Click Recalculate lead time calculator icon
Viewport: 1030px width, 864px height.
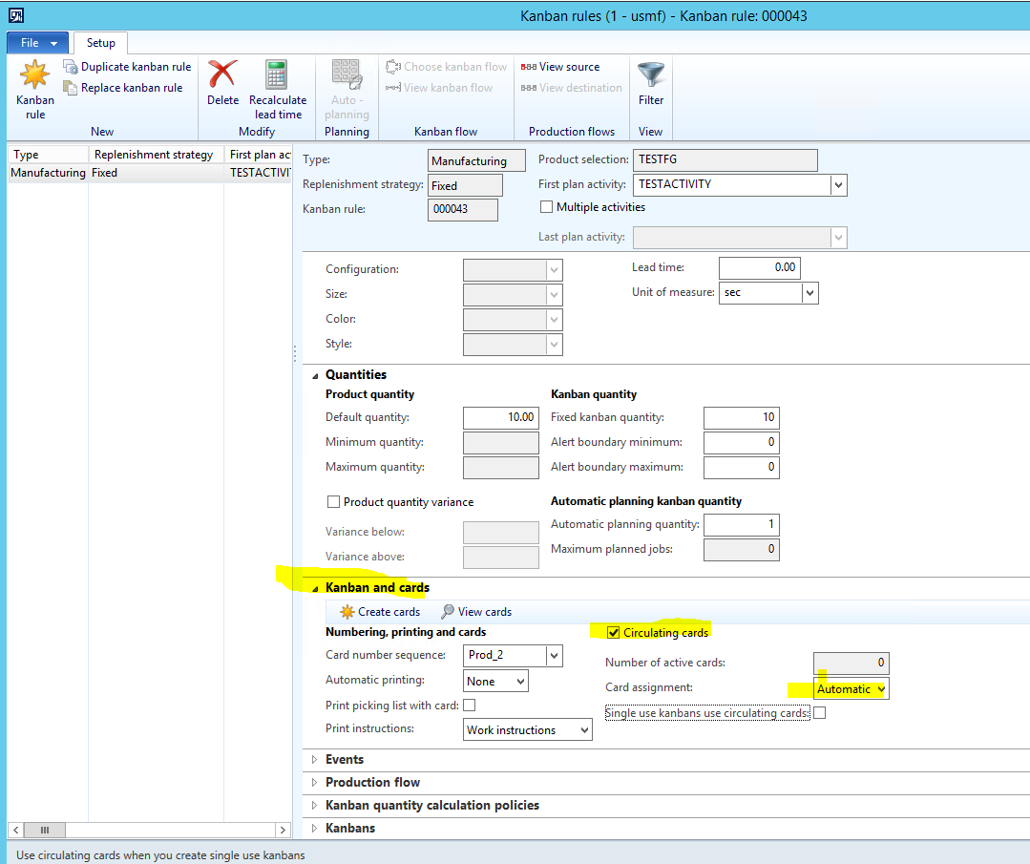(x=277, y=74)
